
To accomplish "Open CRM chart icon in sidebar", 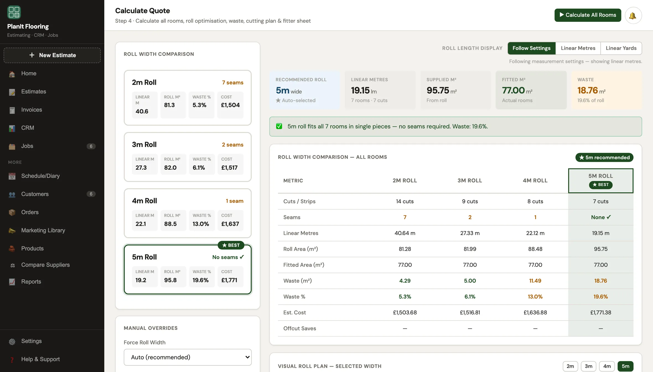I will 12,128.
